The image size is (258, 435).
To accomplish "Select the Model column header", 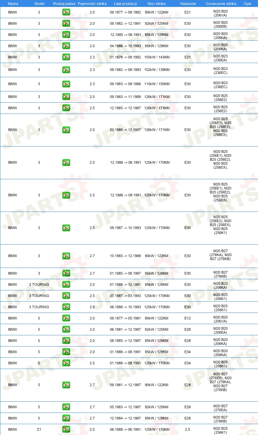I will tap(39, 3).
